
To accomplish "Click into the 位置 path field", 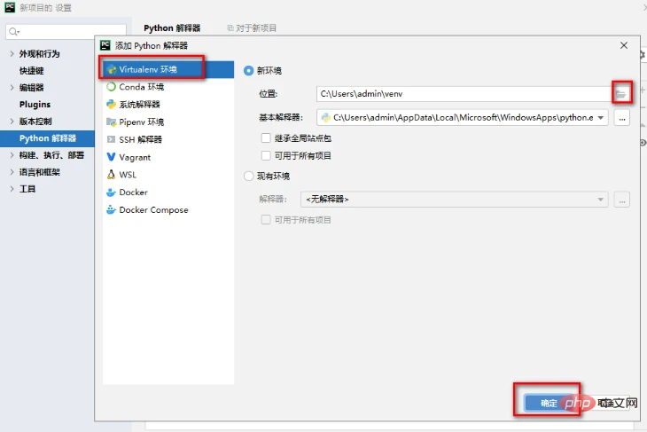I will pyautogui.click(x=461, y=92).
